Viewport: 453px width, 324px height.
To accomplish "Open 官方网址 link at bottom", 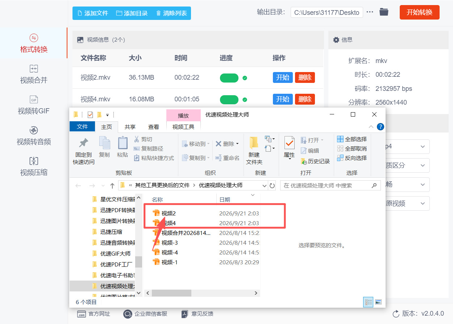I will [x=93, y=314].
